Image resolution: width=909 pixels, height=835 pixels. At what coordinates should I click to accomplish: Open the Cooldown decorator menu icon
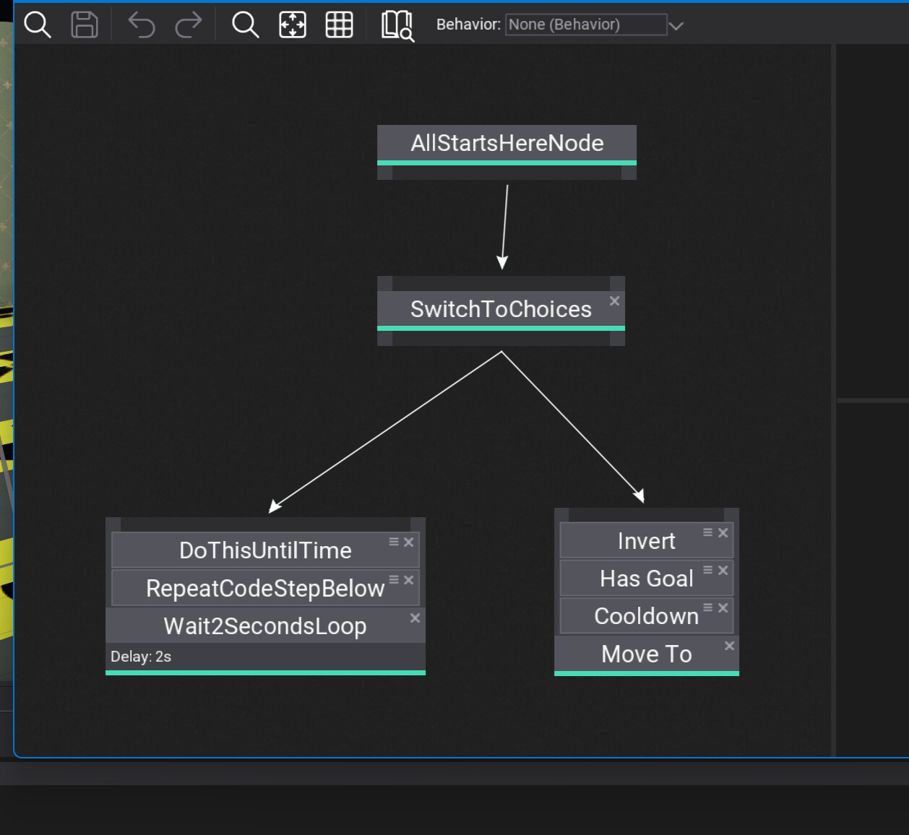pyautogui.click(x=708, y=607)
